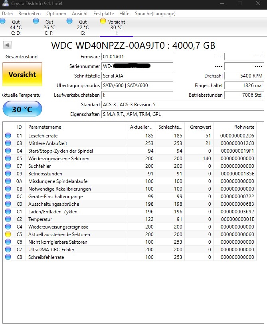The height and width of the screenshot is (324, 267).
Task: Click the status orb for Betriebsstunden attribute row
Action: tap(8, 173)
